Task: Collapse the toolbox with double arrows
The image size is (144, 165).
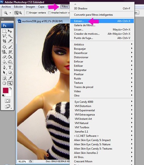Action: (3, 19)
